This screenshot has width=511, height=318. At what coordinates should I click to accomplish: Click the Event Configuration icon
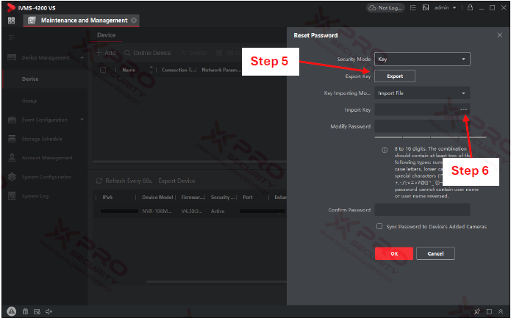coord(12,120)
